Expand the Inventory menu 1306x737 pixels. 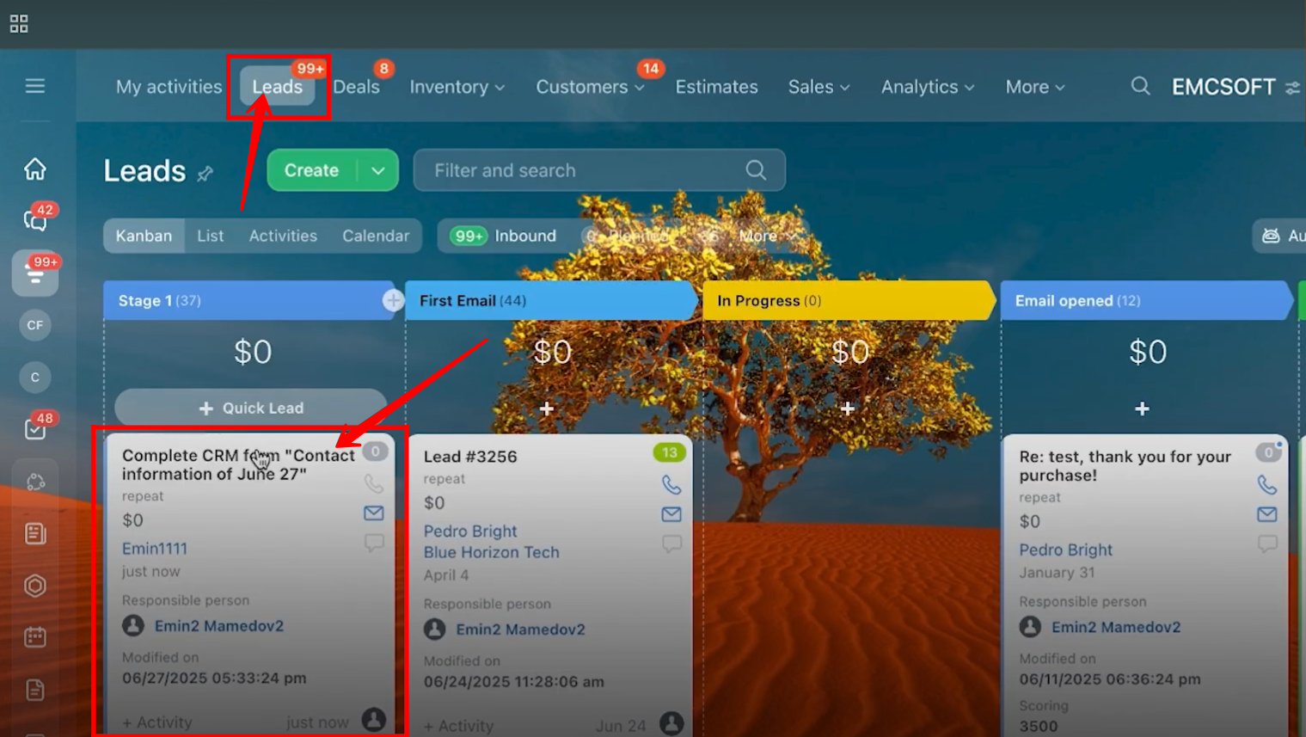pyautogui.click(x=457, y=87)
